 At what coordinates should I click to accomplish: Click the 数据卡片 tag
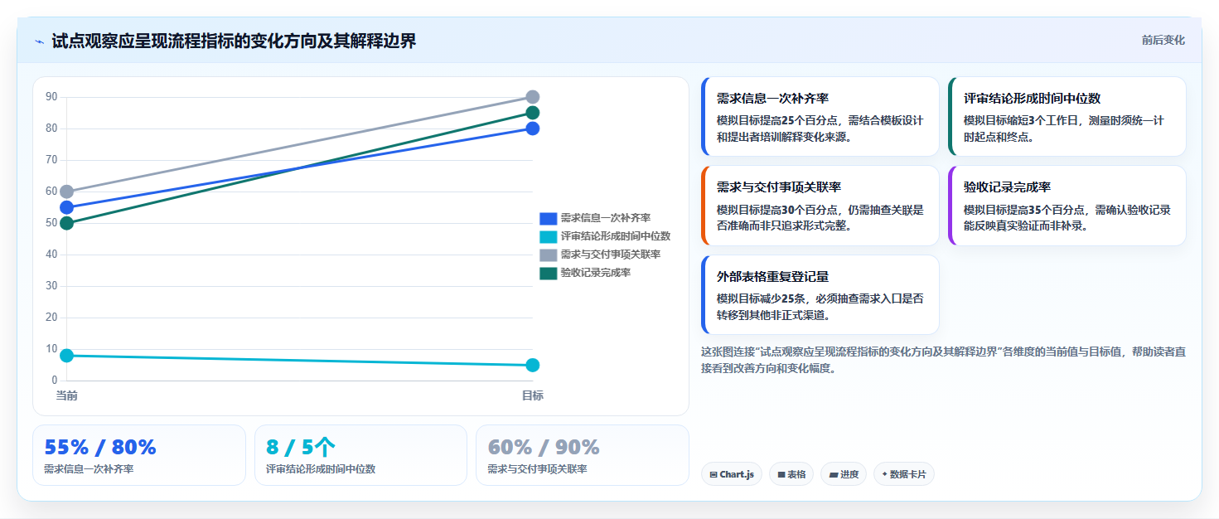(904, 474)
